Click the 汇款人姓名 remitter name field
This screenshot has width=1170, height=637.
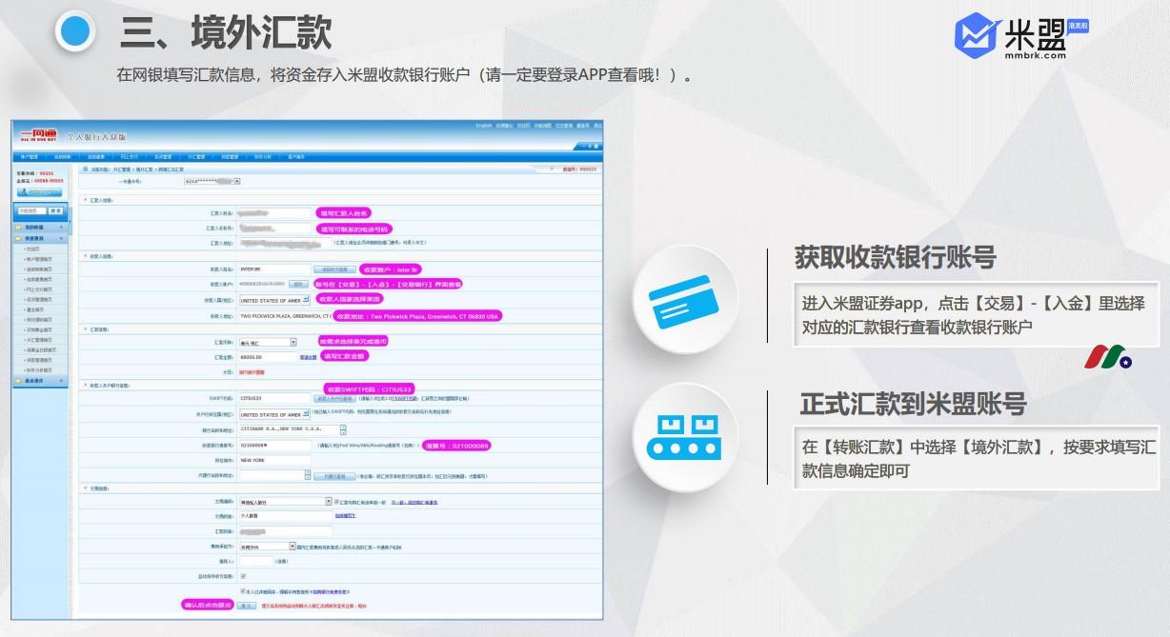click(274, 213)
